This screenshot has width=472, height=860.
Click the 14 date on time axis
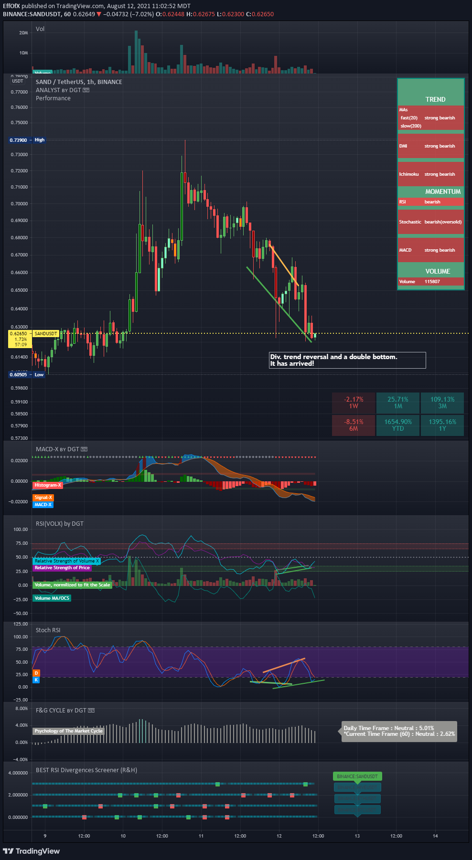click(435, 836)
